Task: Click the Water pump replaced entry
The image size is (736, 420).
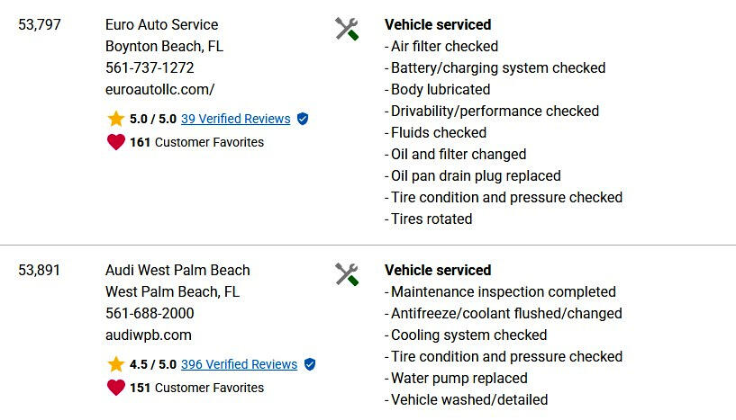Action: tap(459, 379)
